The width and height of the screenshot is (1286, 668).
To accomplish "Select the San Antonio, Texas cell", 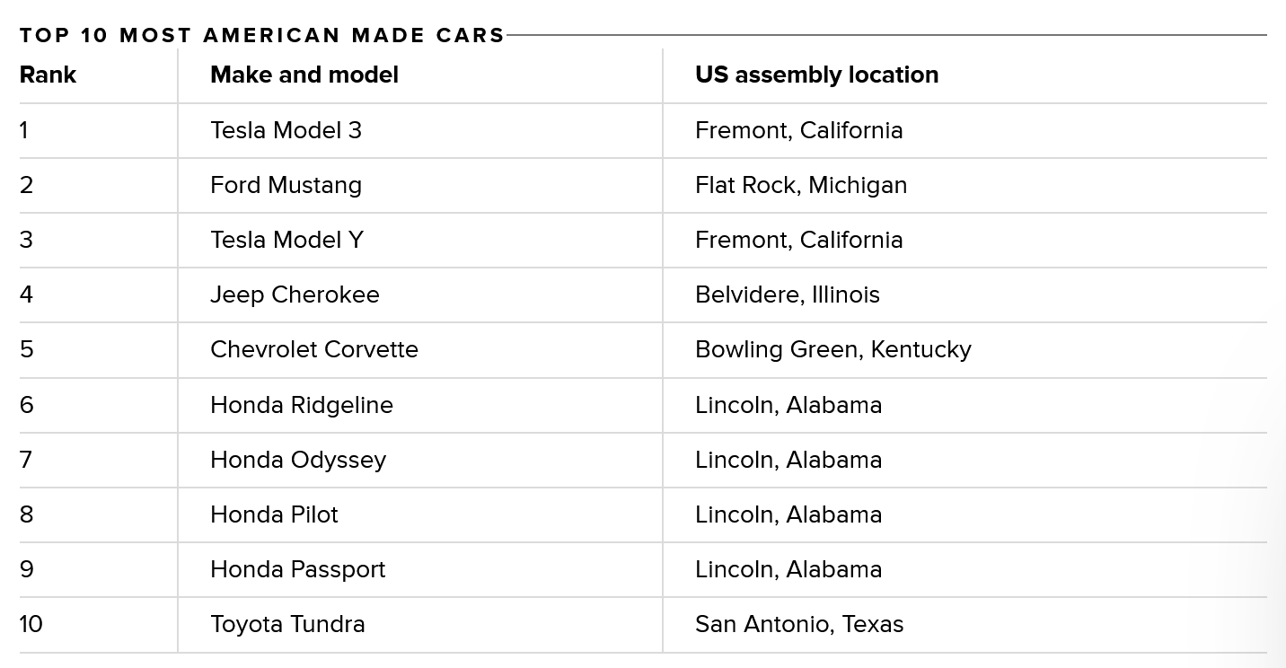I will 799,624.
